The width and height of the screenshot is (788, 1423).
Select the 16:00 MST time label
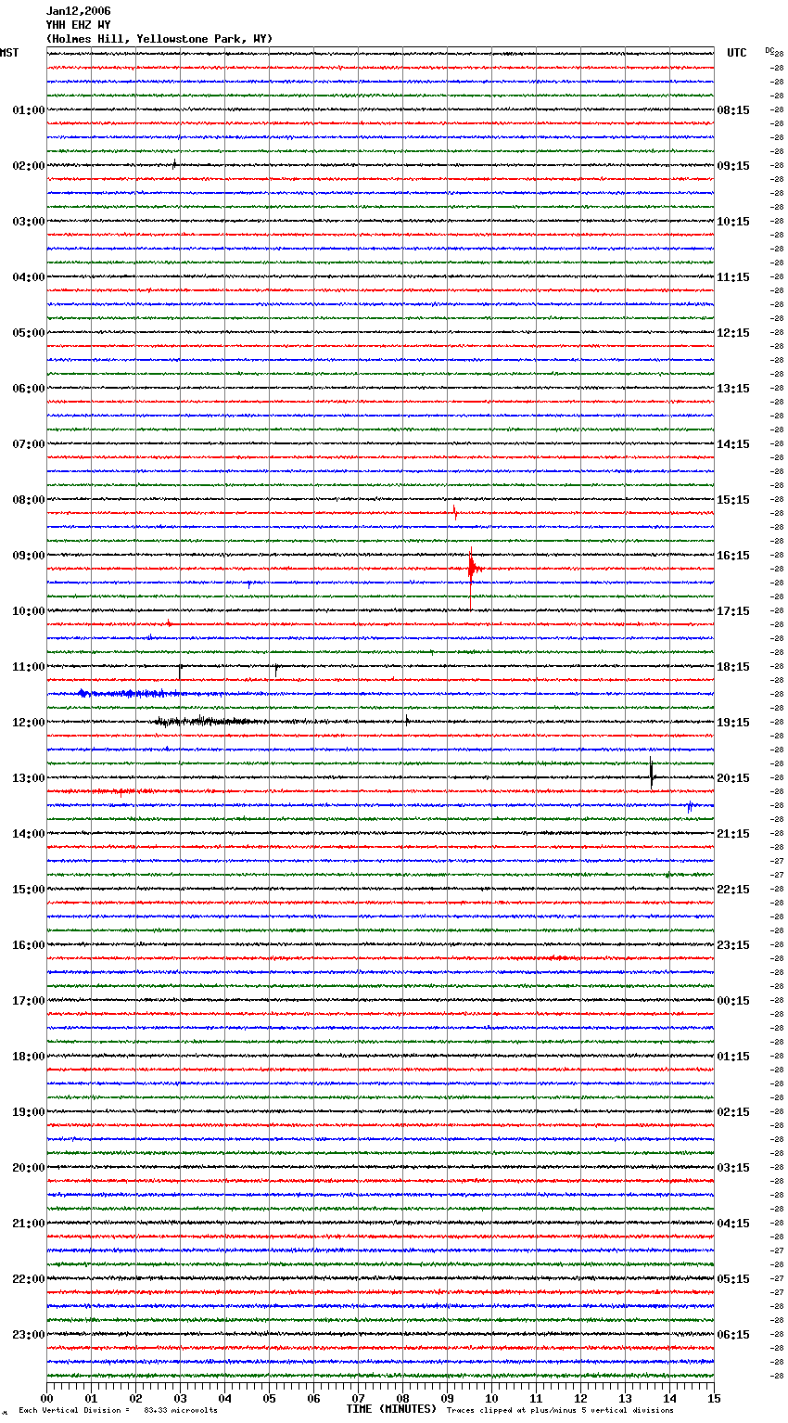point(28,945)
